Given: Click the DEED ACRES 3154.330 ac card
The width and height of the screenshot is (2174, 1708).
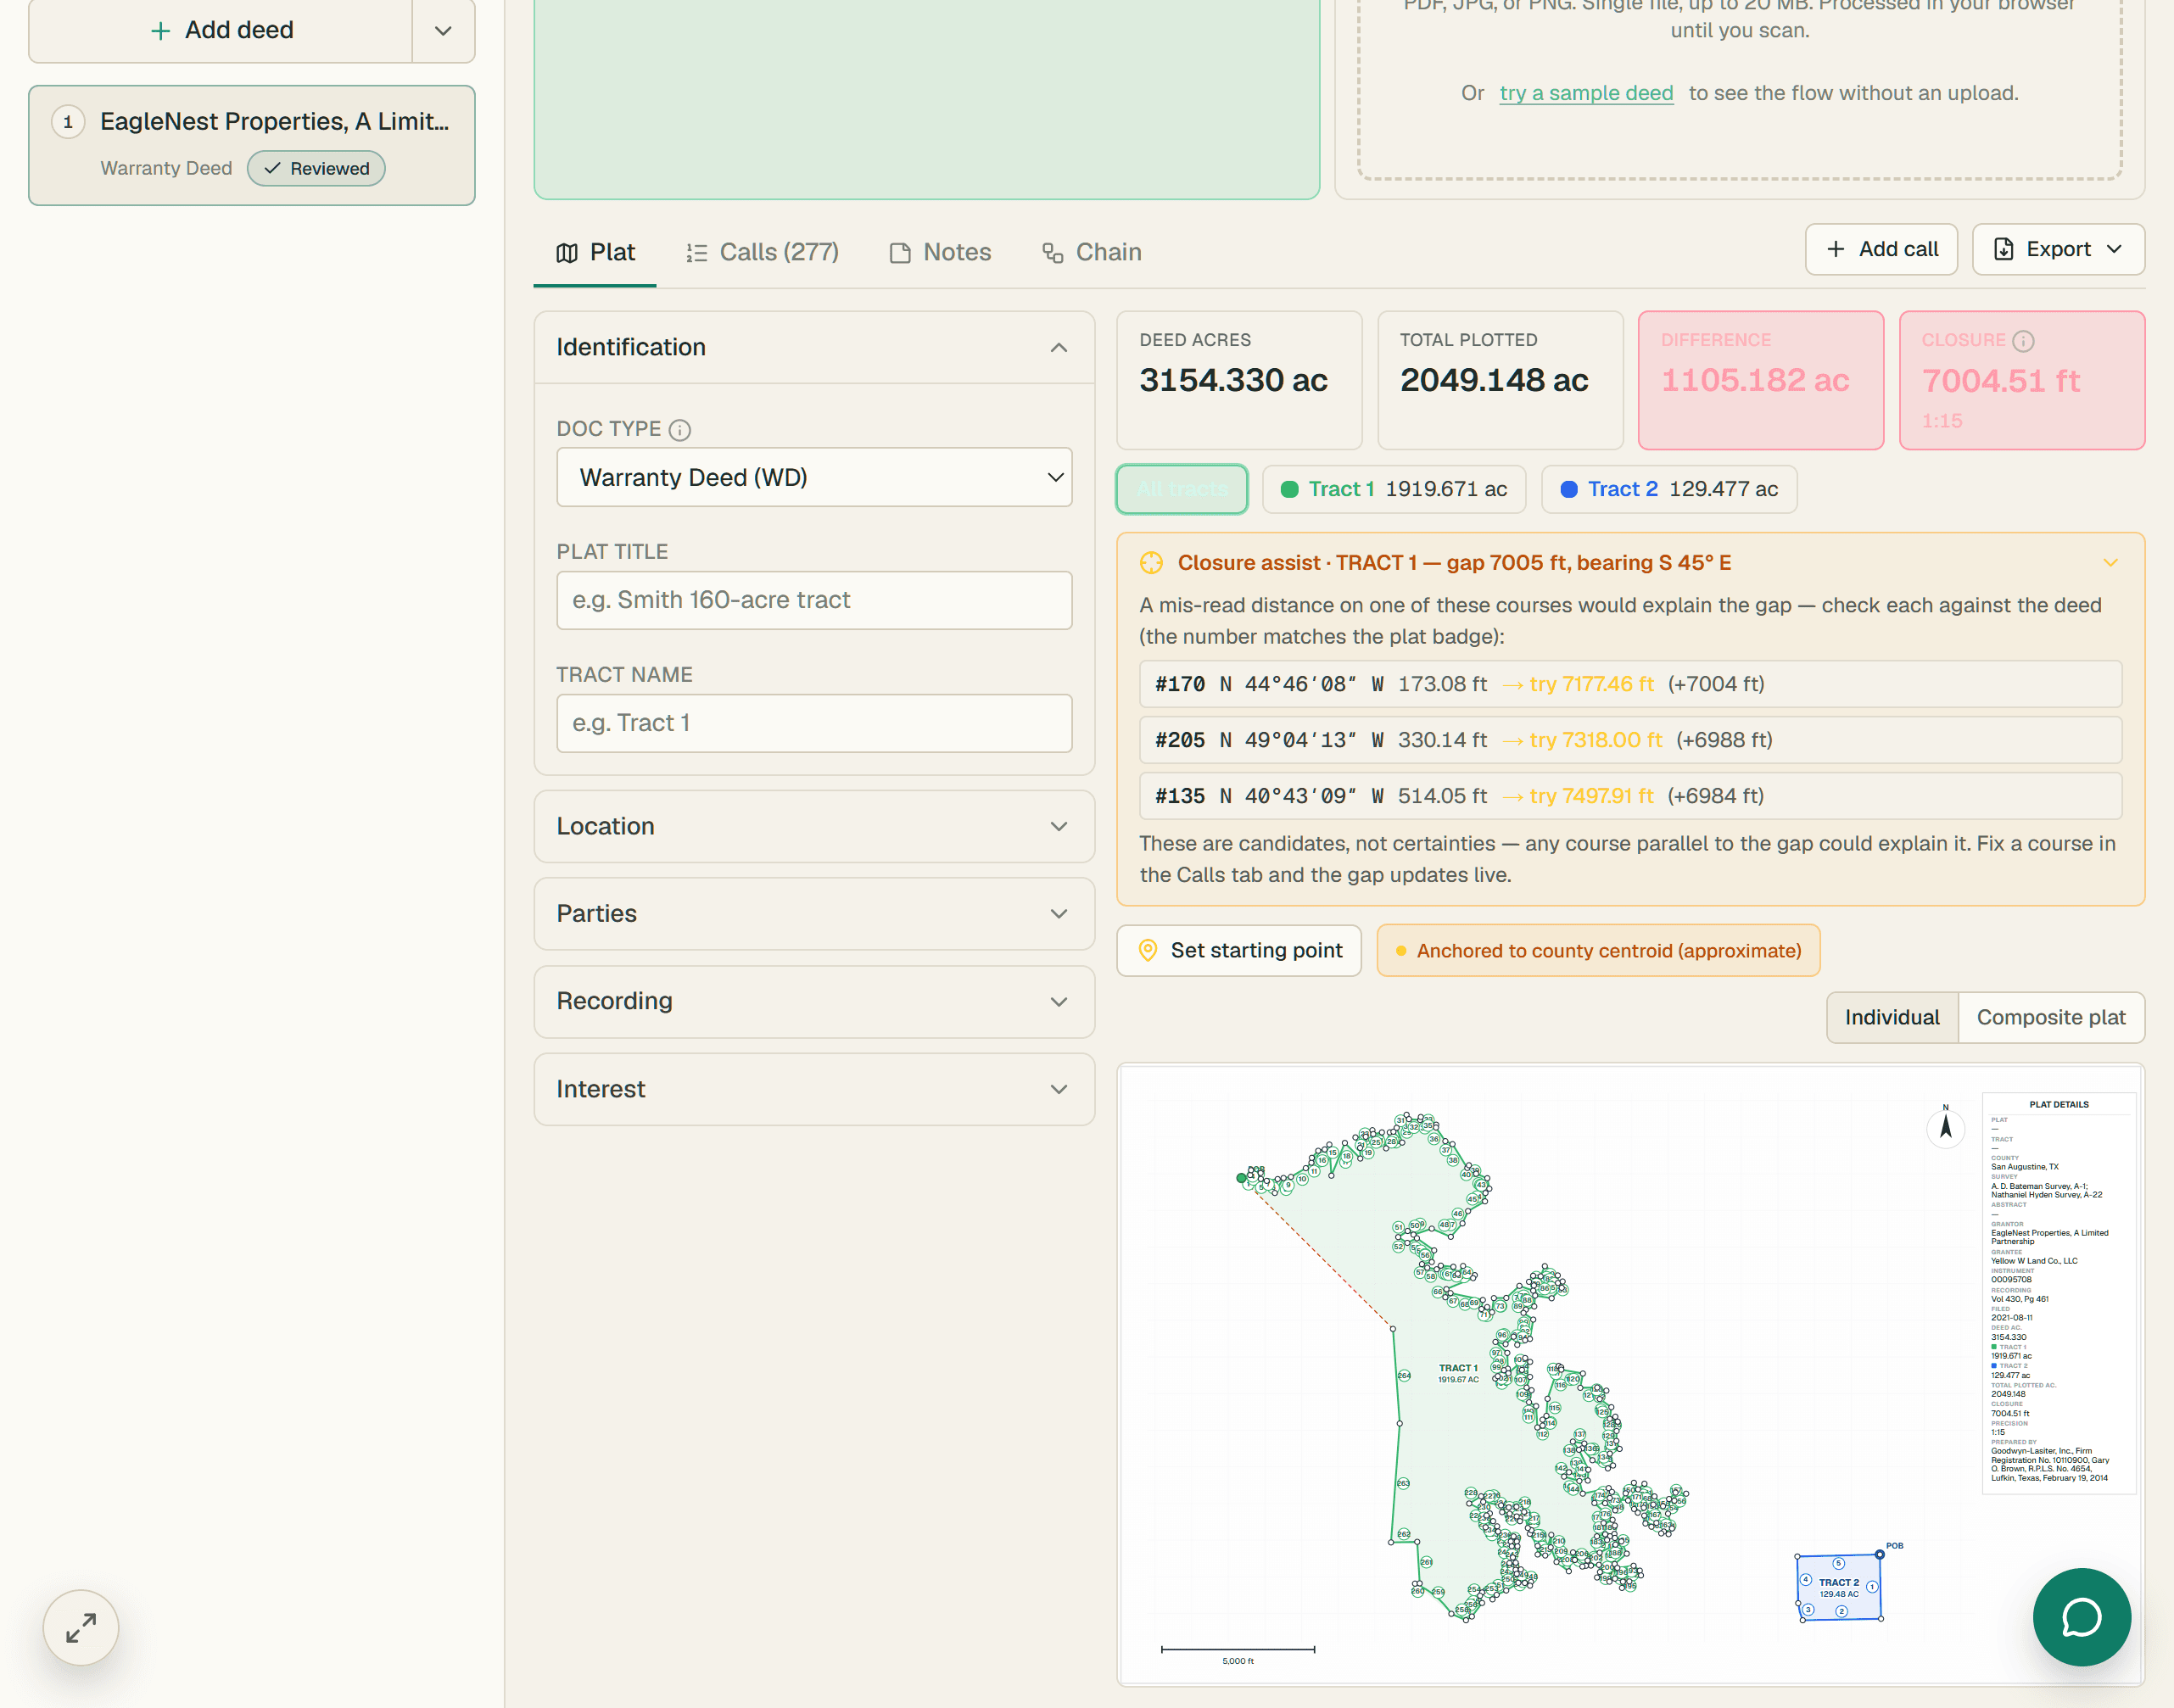Looking at the screenshot, I should 1239,380.
